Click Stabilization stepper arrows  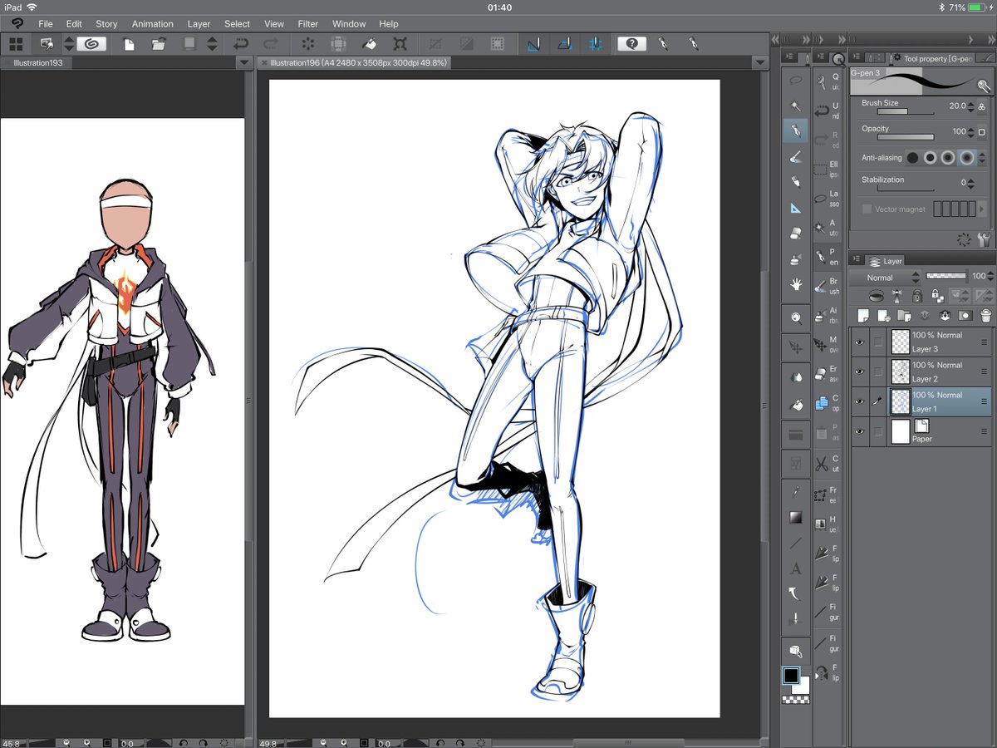click(970, 183)
